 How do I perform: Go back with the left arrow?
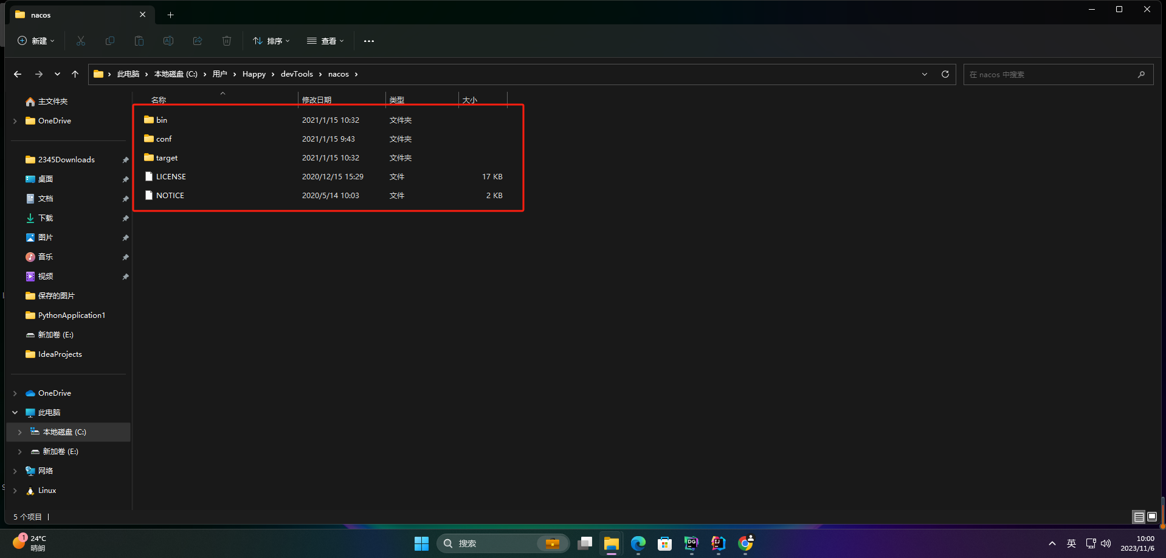[x=18, y=74]
